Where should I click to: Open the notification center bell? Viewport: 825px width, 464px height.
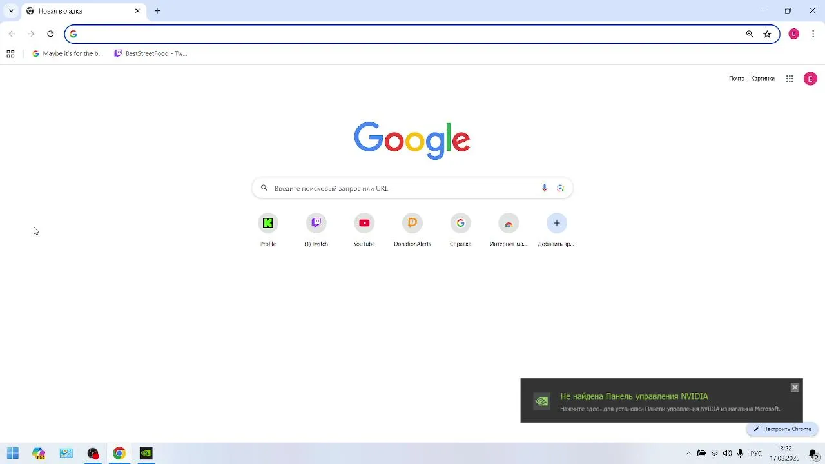pyautogui.click(x=813, y=454)
